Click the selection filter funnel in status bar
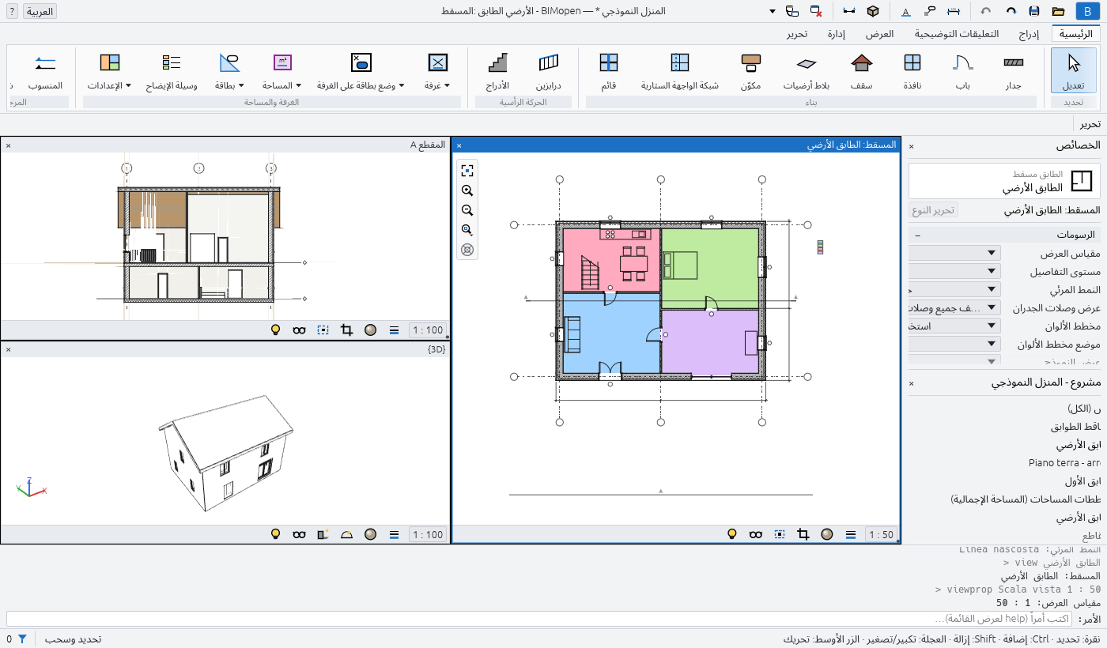 click(22, 639)
